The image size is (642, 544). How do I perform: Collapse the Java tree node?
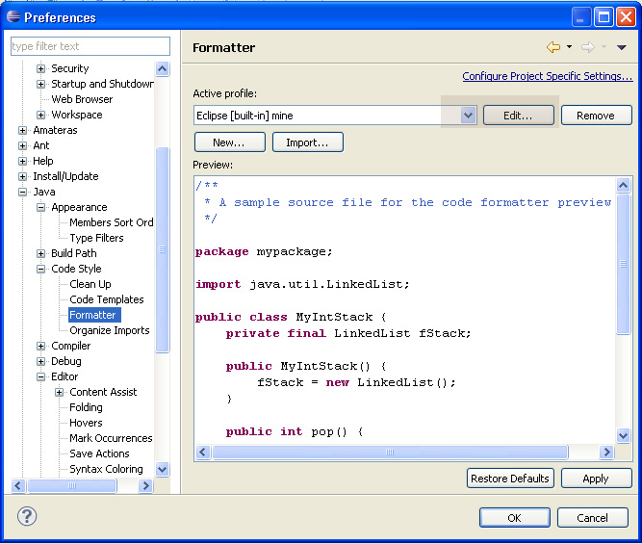23,193
